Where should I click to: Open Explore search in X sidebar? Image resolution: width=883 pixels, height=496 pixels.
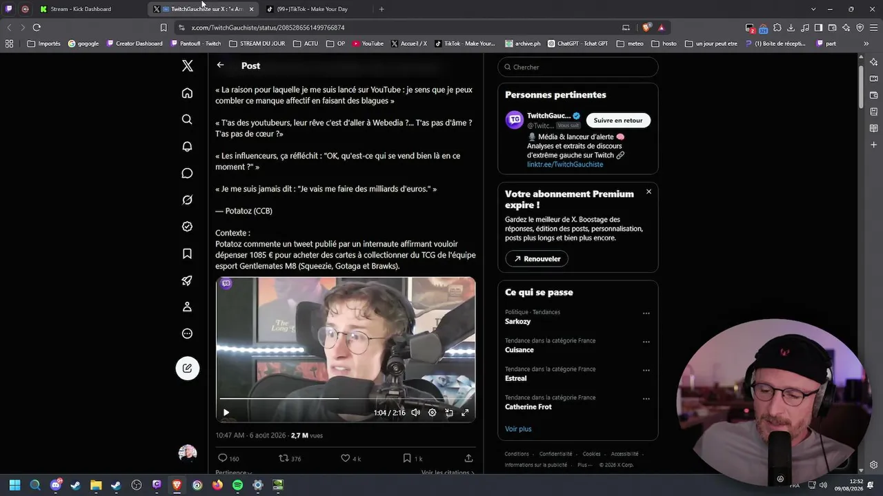pyautogui.click(x=187, y=120)
